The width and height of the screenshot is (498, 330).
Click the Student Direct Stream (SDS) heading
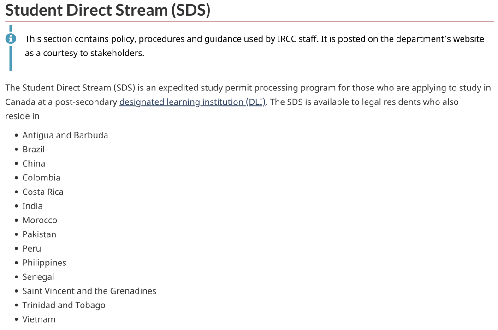point(107,10)
